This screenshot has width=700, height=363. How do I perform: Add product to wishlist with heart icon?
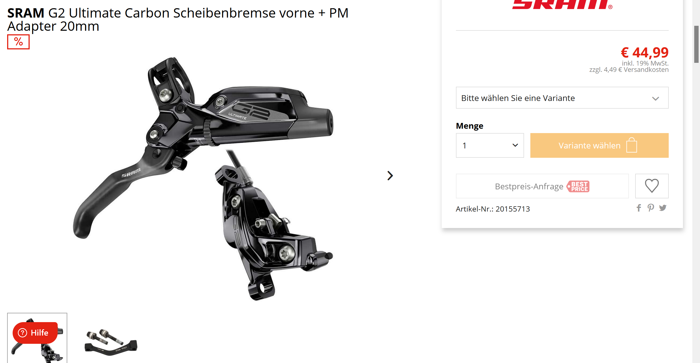(x=652, y=186)
